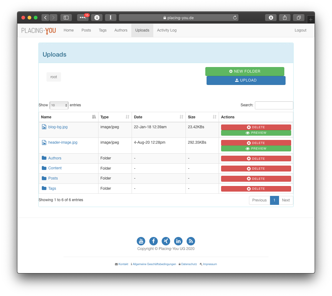Go to the Posts menu item
Screen dimensions: 332x296
pyautogui.click(x=86, y=30)
